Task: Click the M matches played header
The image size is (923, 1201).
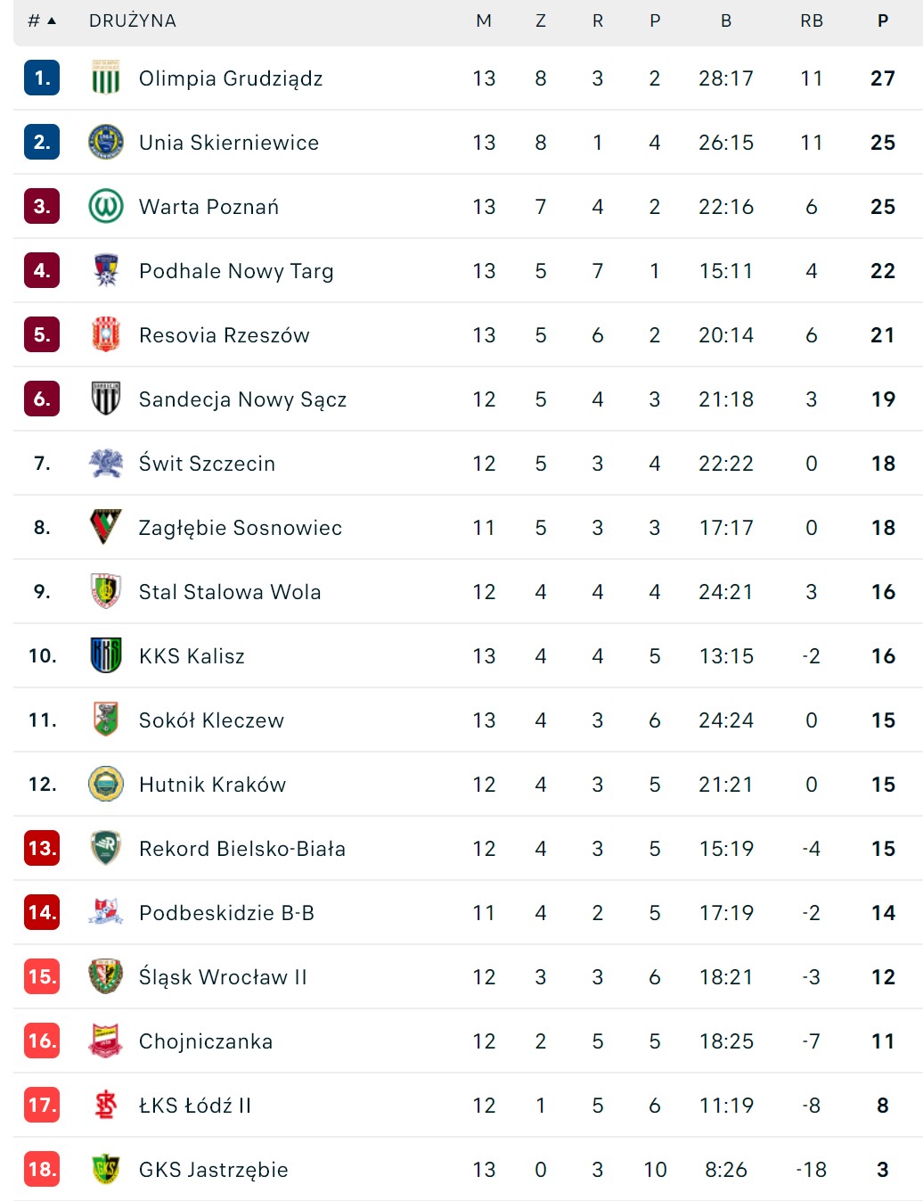Action: (x=484, y=21)
